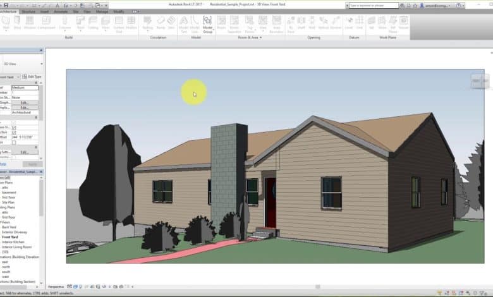Open the Structure ribbon tab
The height and width of the screenshot is (297, 493).
(28, 11)
